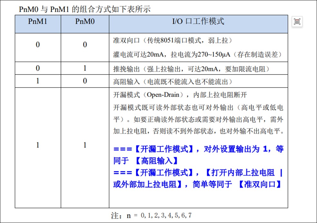Click PnM1 value 0 in the 准双向口 row
317x223 pixels.
(x=38, y=45)
